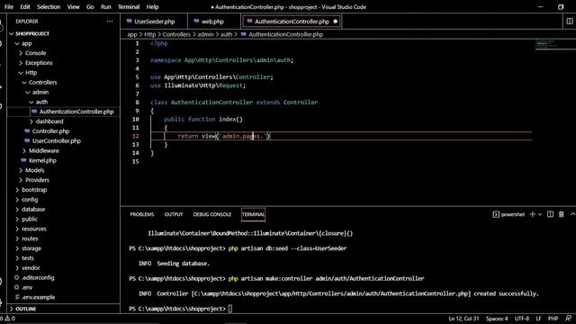Collapse the Http folder
Viewport: 576px width, 324px height.
tap(21, 73)
